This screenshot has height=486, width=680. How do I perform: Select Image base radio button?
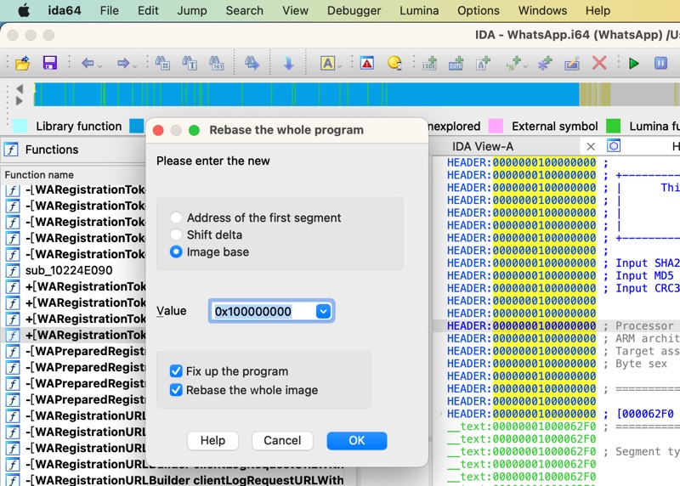click(176, 251)
